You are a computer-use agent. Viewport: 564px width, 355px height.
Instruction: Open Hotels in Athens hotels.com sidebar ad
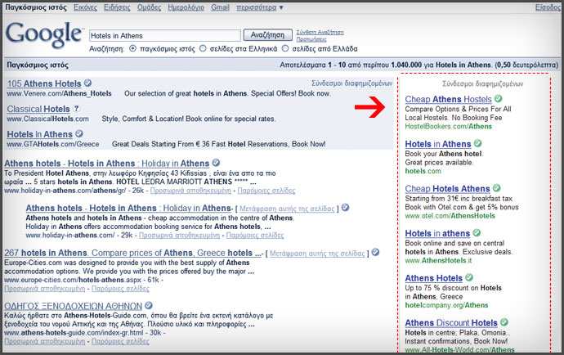(x=438, y=144)
